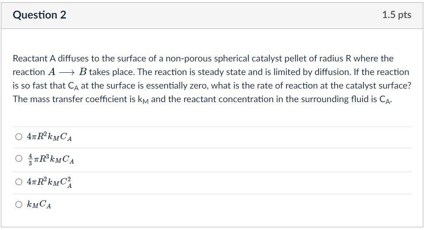Click the words "Reactant A" starting the question

[34, 58]
